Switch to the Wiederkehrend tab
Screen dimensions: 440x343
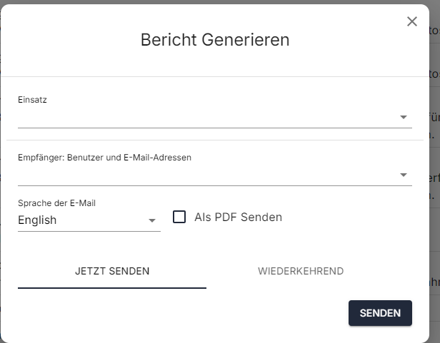click(x=301, y=272)
